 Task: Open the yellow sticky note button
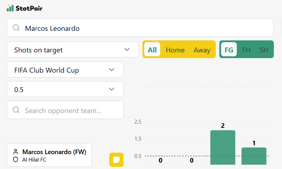tap(116, 160)
